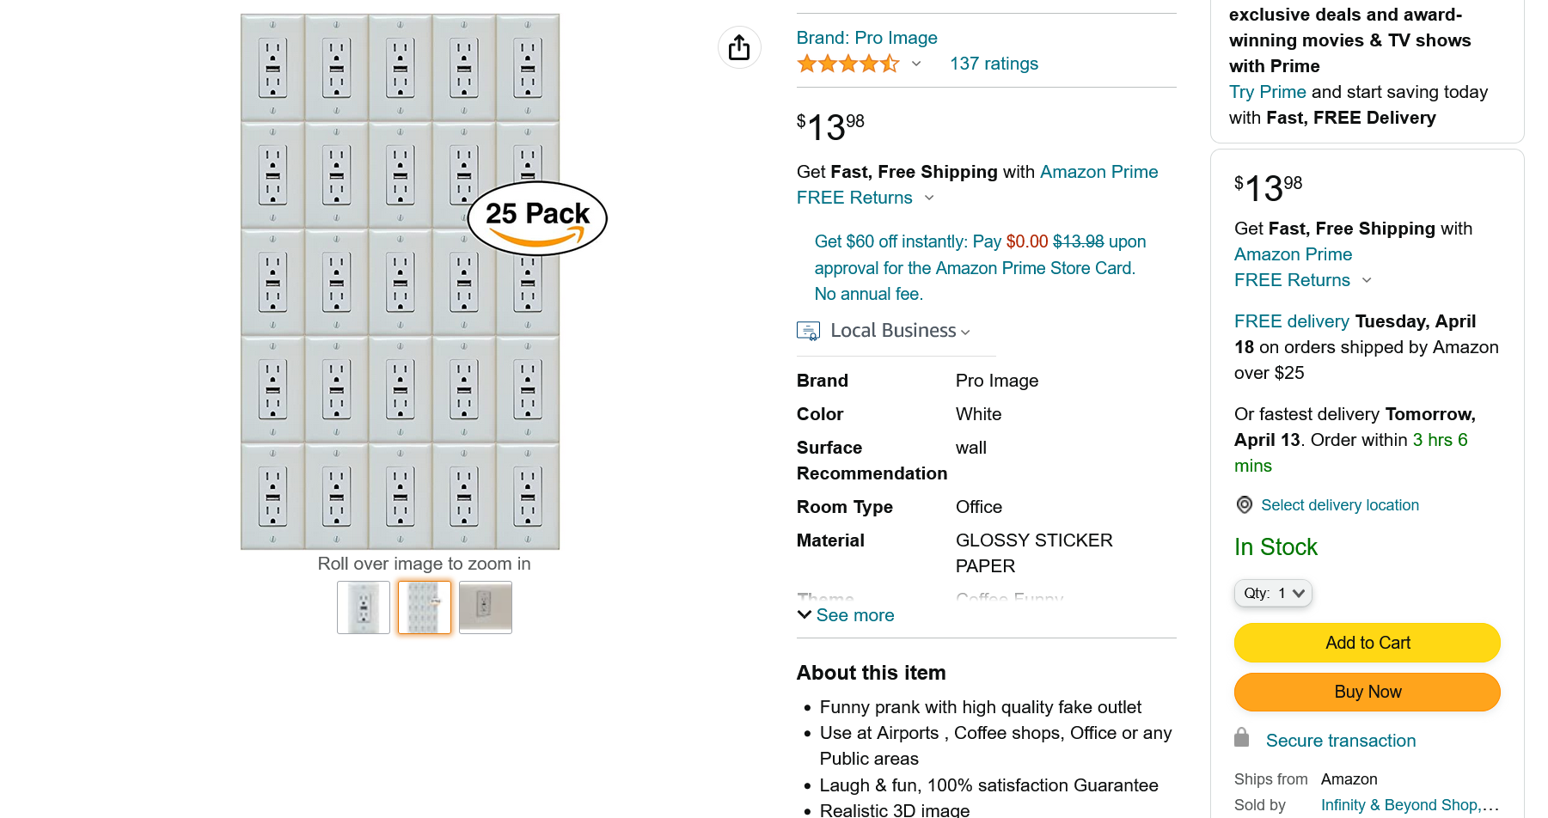Select the third wall-outlet thumbnail
Screen dimensions: 1548x818
coord(486,607)
